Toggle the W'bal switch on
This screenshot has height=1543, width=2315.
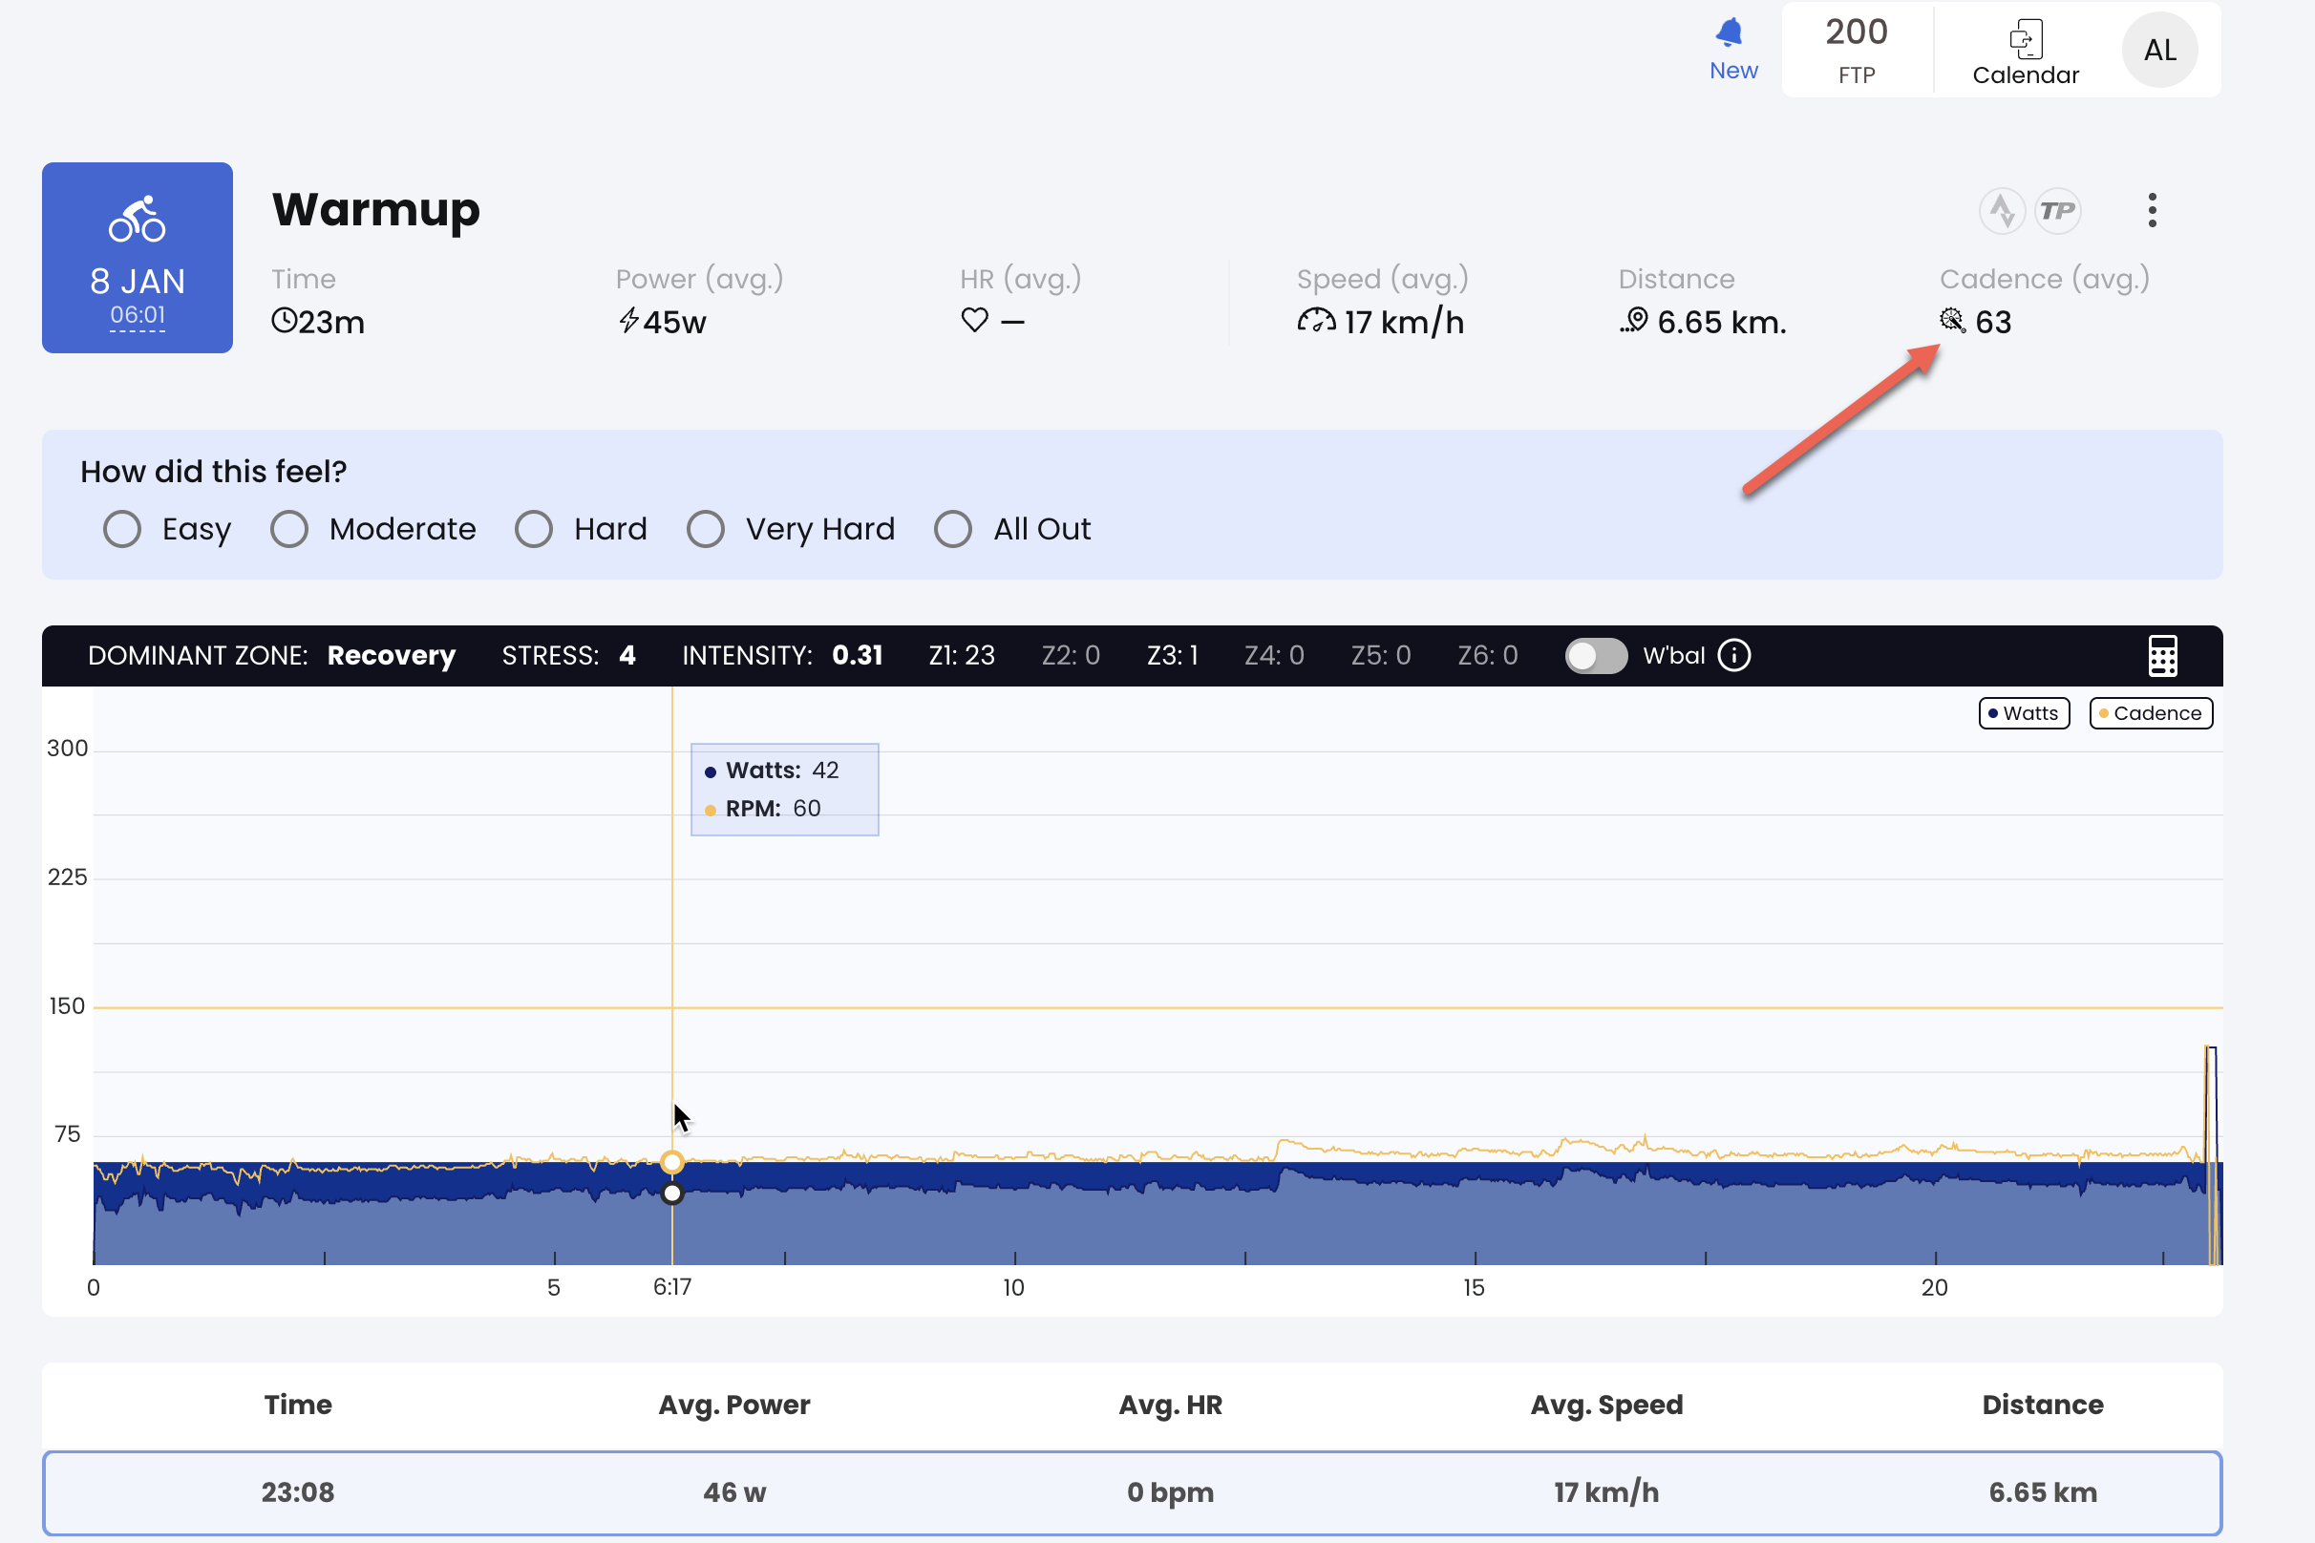(x=1595, y=655)
